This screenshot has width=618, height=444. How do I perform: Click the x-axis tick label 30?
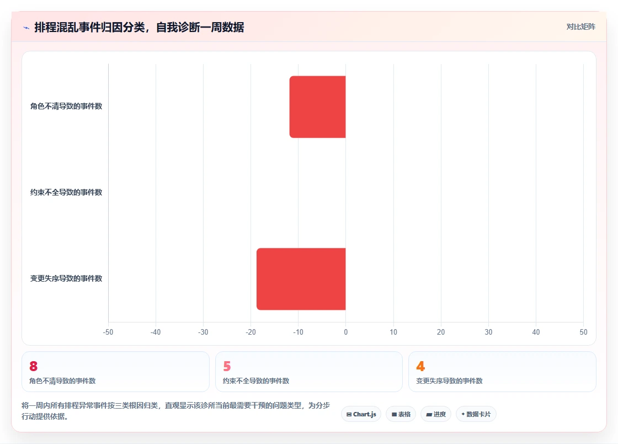click(488, 332)
